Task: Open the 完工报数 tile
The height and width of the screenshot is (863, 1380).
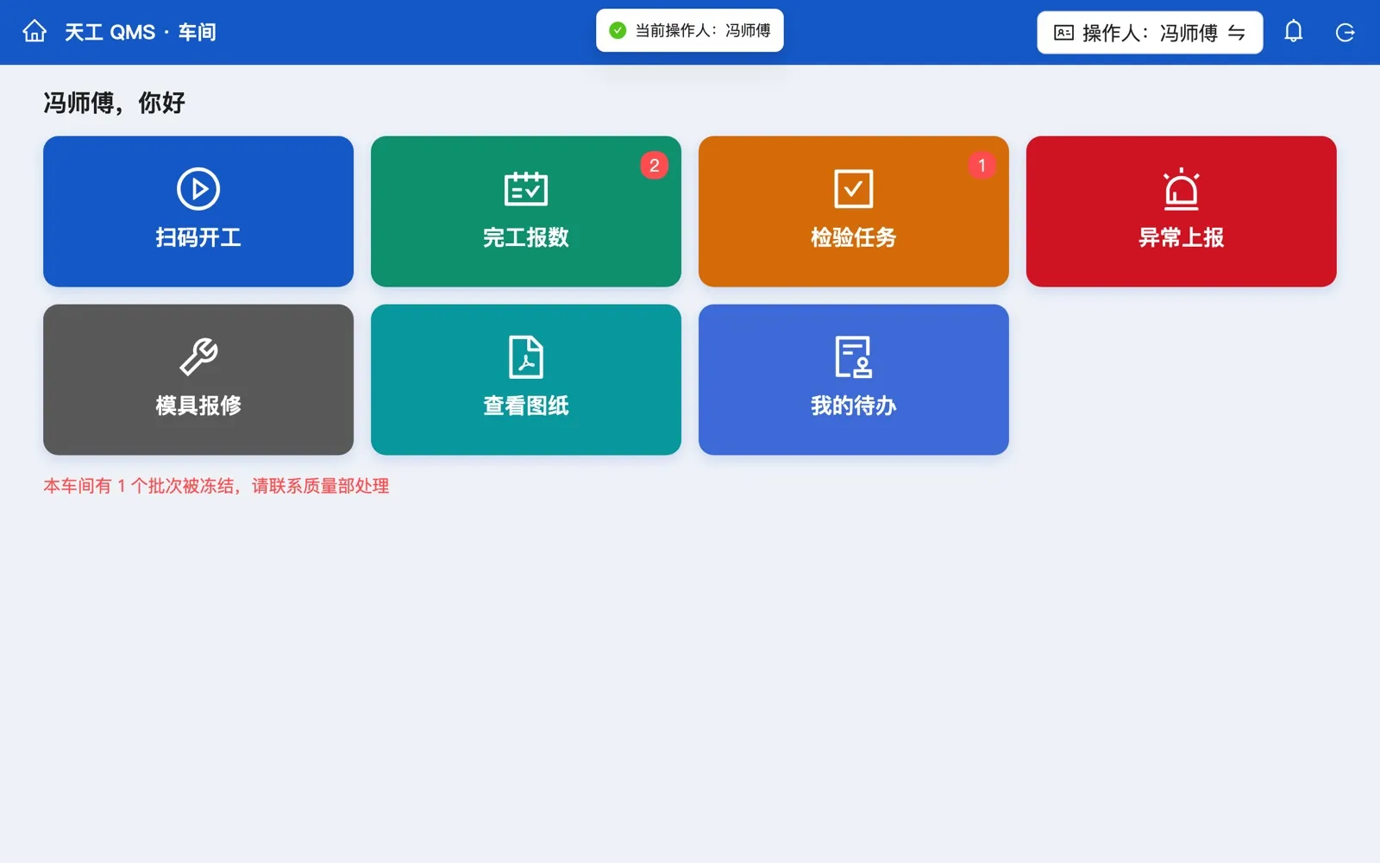Action: (x=526, y=211)
